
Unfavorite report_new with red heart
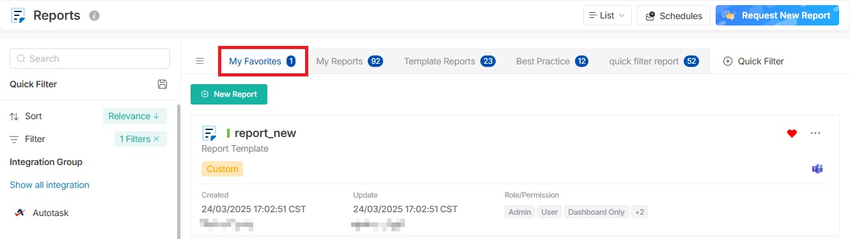[792, 133]
